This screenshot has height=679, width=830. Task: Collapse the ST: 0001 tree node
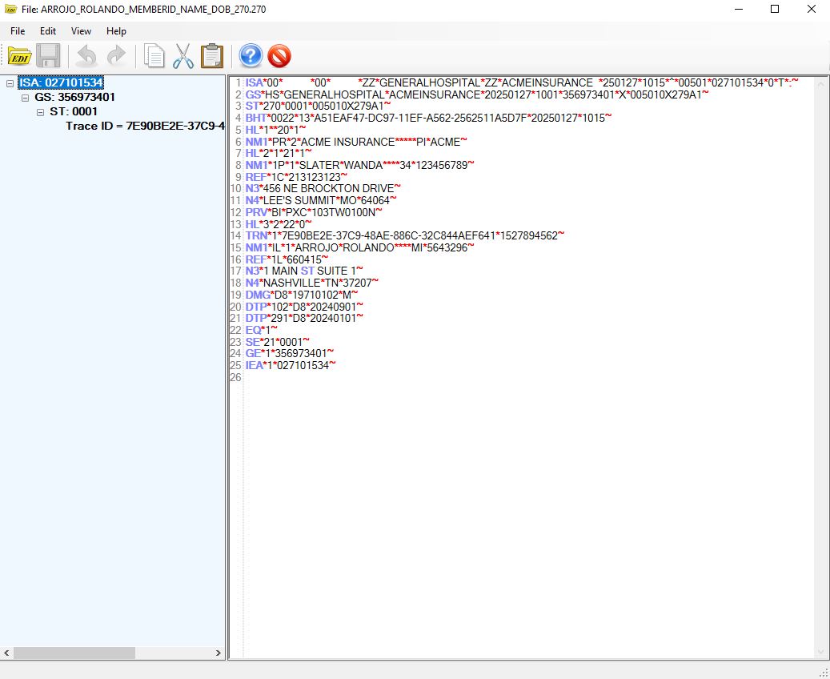(x=40, y=112)
